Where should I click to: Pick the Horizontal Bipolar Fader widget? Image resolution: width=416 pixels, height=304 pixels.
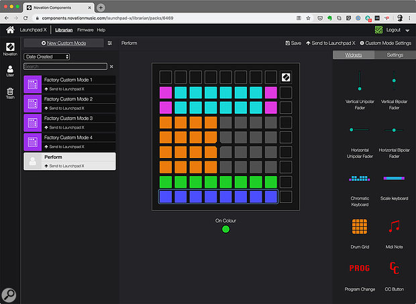click(394, 142)
